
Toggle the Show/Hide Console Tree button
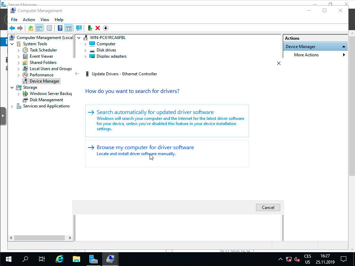(x=39, y=28)
